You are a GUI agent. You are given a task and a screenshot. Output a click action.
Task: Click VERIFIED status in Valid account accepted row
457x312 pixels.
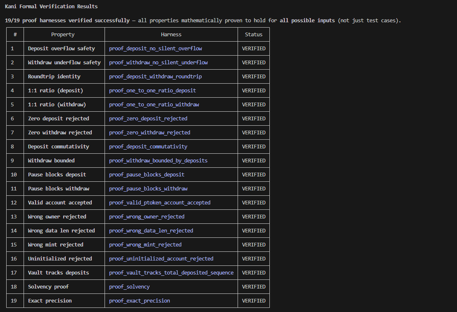pyautogui.click(x=254, y=203)
